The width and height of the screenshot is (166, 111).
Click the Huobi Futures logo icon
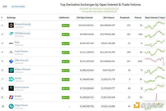[11, 52]
